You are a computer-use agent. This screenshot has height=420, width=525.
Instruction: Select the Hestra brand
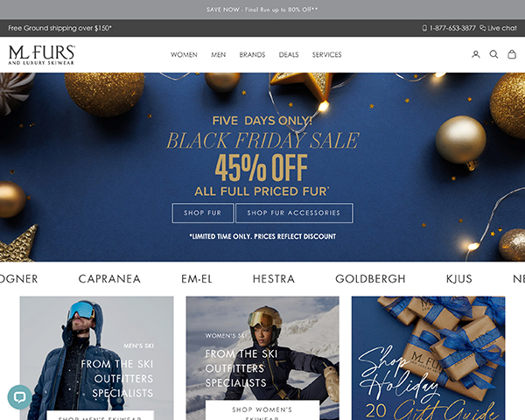pyautogui.click(x=274, y=278)
